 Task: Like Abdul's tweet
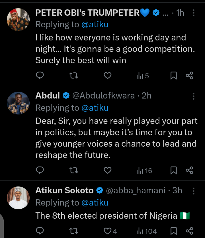(107, 170)
